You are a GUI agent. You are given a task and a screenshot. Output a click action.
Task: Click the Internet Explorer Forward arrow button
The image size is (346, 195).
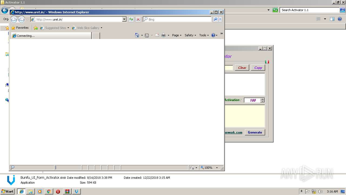[x=21, y=19]
